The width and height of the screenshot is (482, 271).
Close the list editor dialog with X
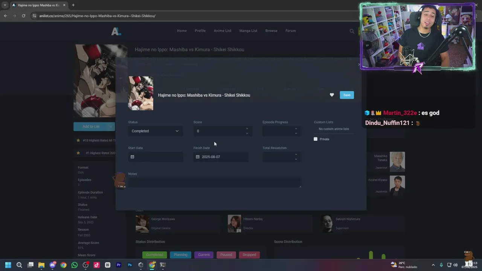(x=359, y=65)
